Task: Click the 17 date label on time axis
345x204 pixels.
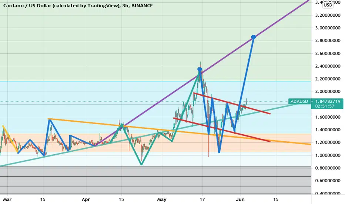Action: point(202,200)
